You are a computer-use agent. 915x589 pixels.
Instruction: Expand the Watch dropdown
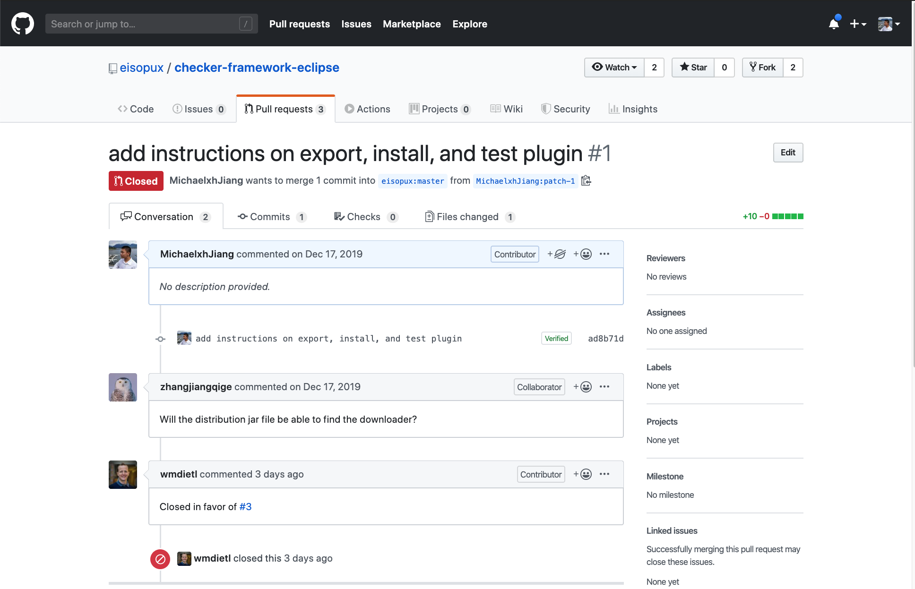[x=614, y=68]
